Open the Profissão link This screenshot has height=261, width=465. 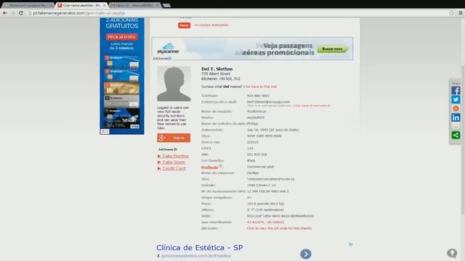[210, 167]
